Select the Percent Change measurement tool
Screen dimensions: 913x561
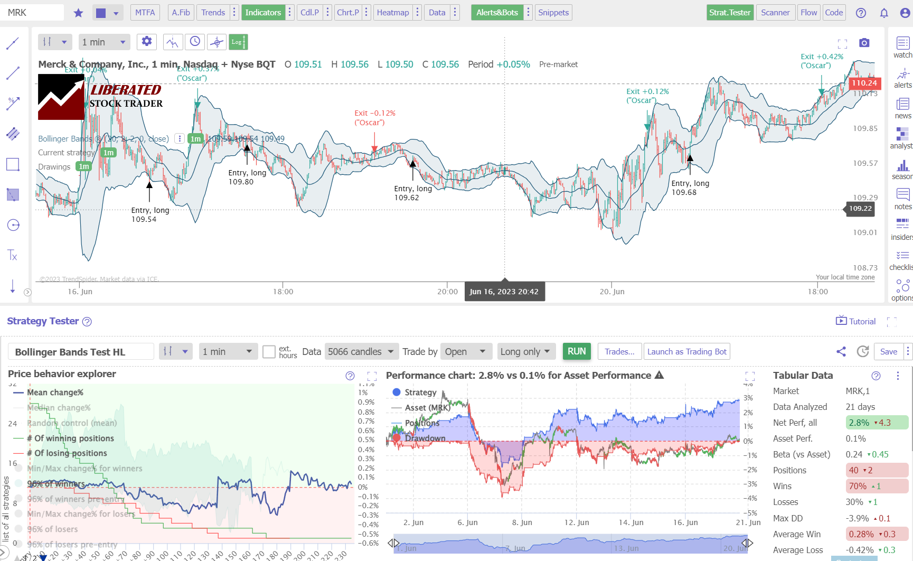click(13, 104)
